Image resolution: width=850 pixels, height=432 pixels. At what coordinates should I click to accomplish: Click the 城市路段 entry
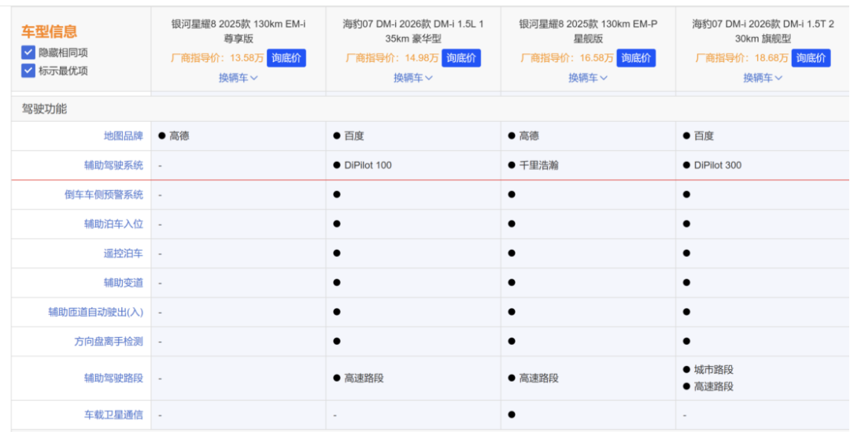tap(713, 370)
